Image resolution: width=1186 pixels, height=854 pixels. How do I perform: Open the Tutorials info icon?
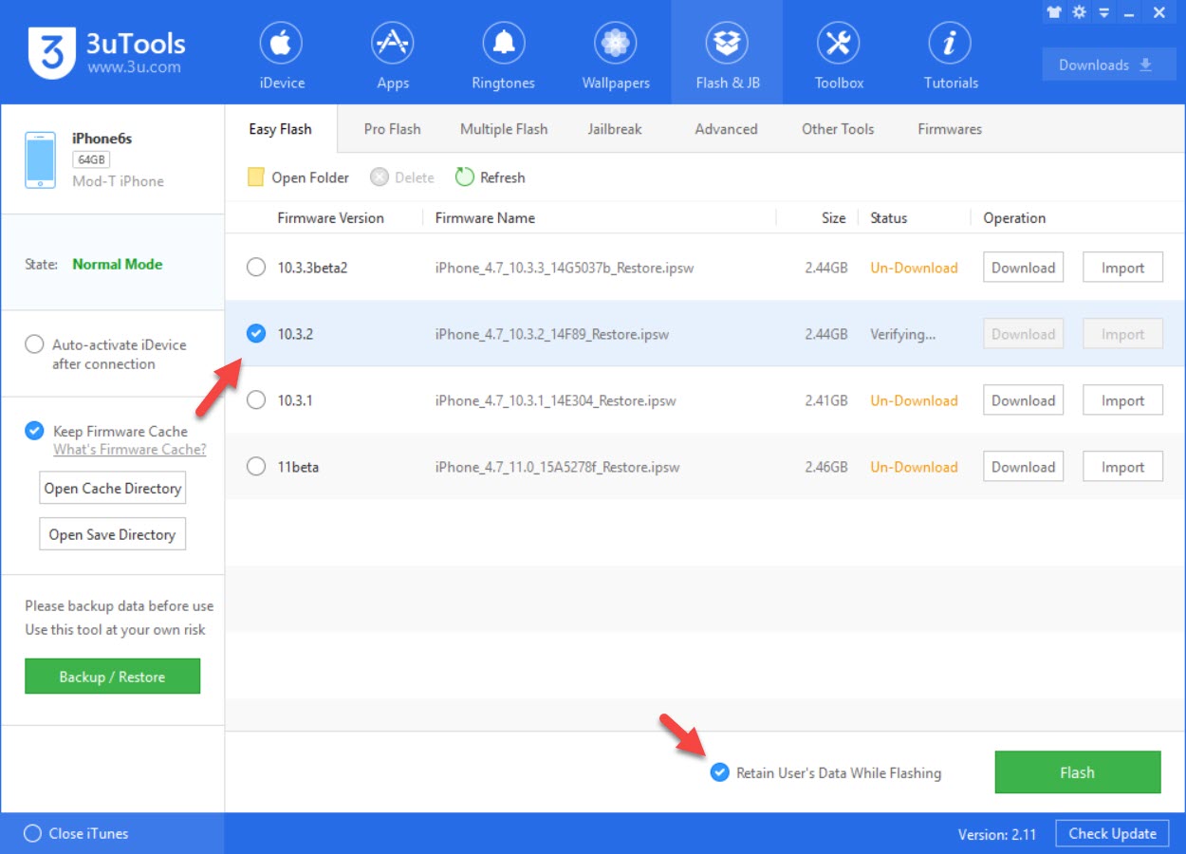pos(950,44)
